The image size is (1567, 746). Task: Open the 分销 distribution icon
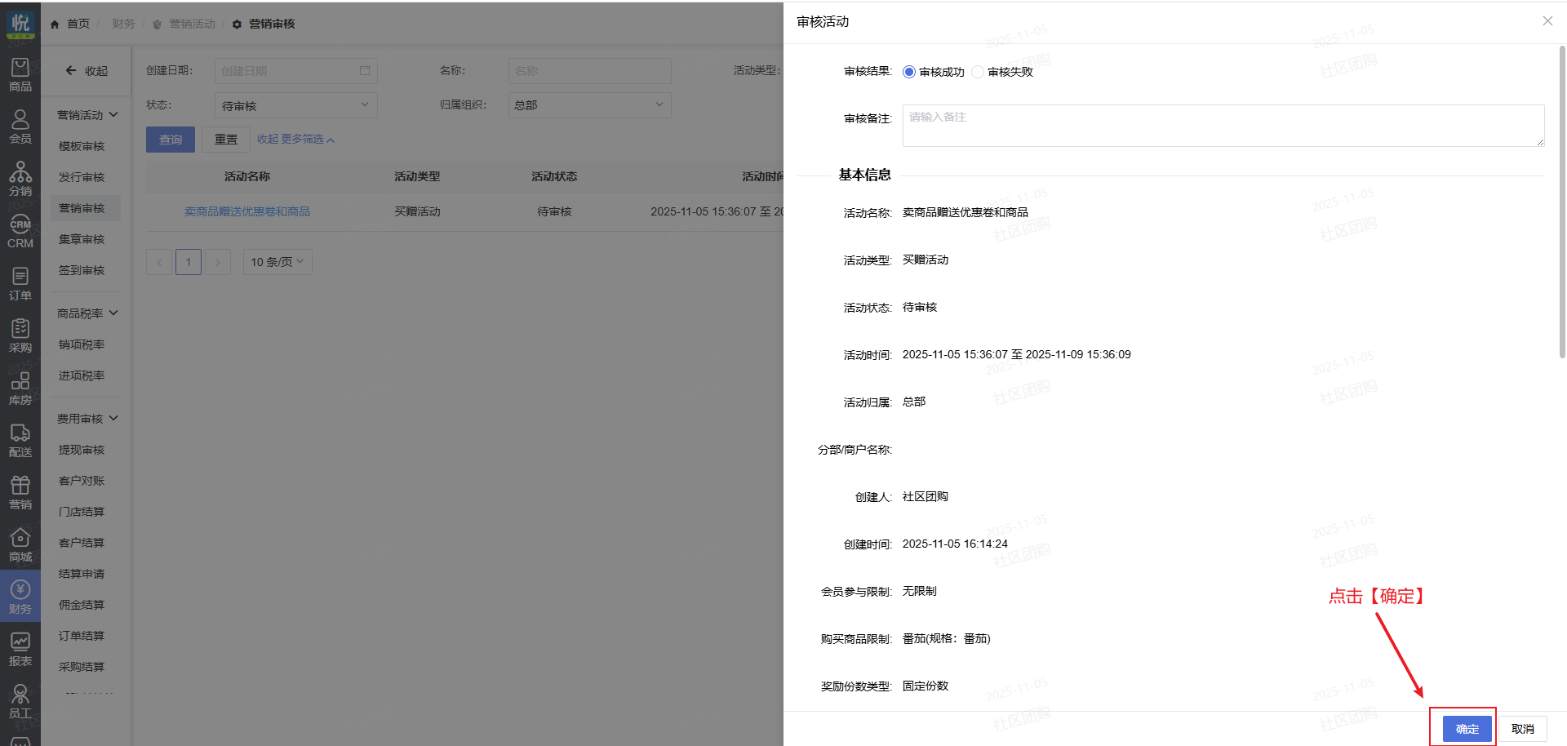(x=20, y=179)
